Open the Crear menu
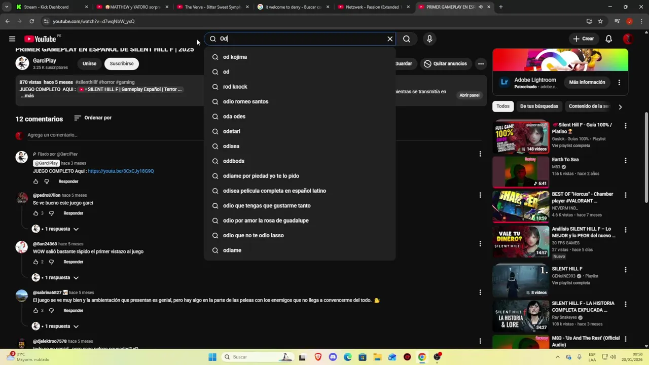This screenshot has width=649, height=365. [584, 39]
